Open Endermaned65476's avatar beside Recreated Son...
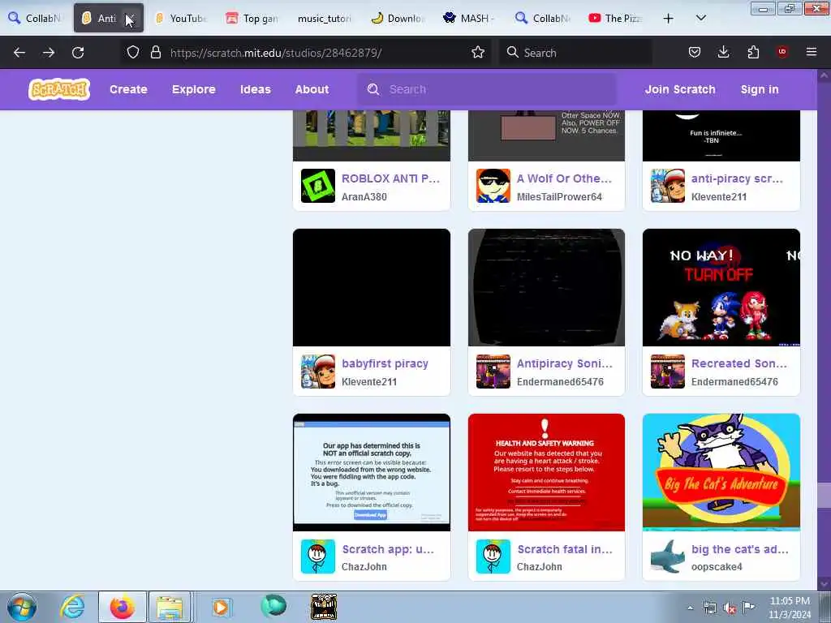831x623 pixels. [x=668, y=372]
